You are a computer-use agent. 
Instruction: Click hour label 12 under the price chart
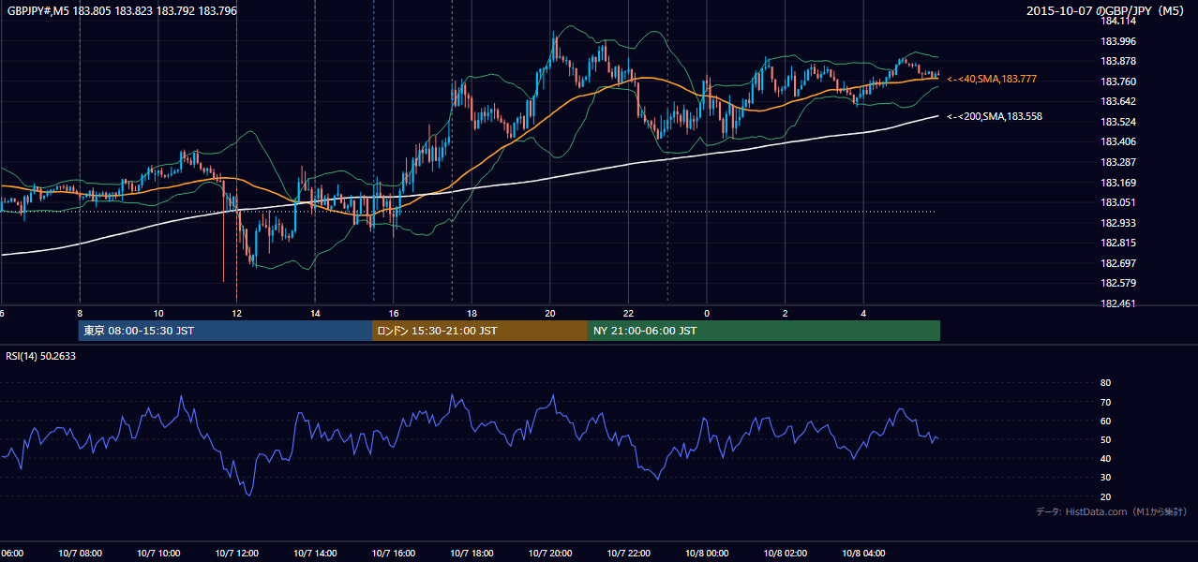(x=237, y=313)
